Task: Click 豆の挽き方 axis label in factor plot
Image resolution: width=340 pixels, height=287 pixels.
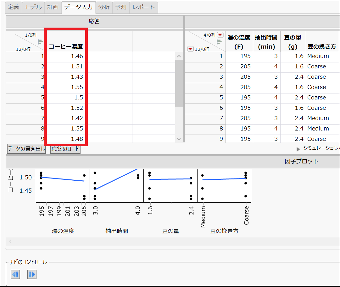Action: click(224, 231)
